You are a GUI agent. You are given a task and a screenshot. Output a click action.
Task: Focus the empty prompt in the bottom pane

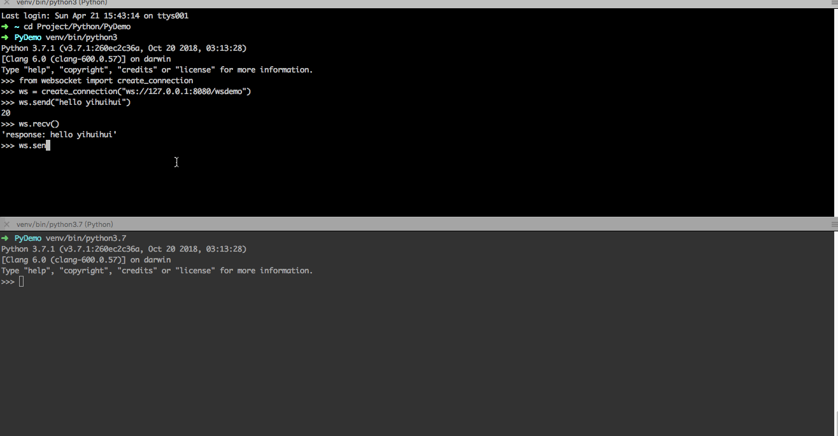click(21, 282)
